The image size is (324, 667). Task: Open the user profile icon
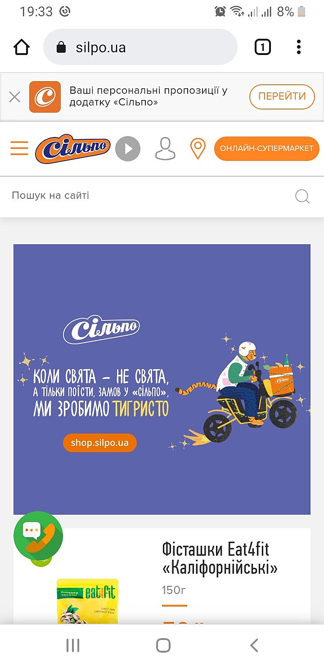[165, 149]
